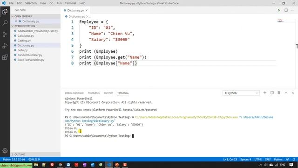This screenshot has width=298, height=168.
Task: Click CRLF line ending selector
Action: click(x=268, y=159)
